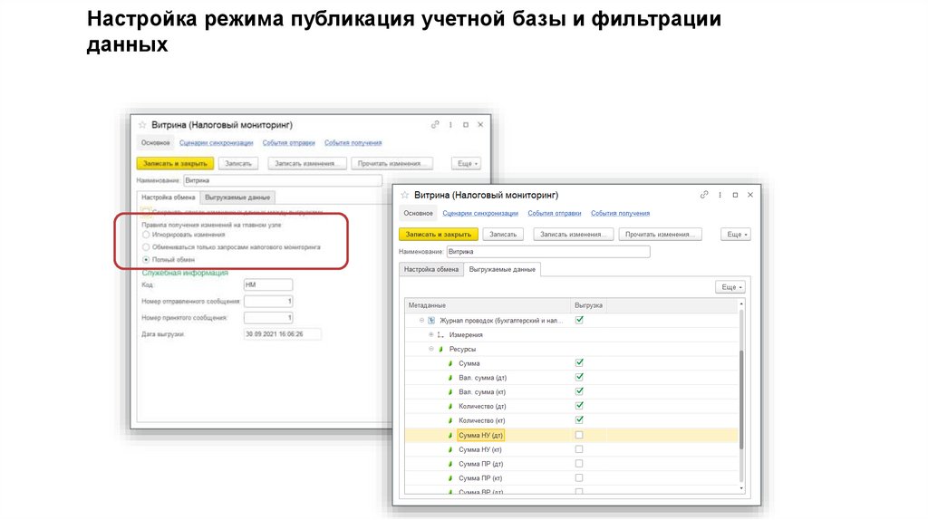Switch to Выгружаемые данные tab in the back window

click(237, 197)
